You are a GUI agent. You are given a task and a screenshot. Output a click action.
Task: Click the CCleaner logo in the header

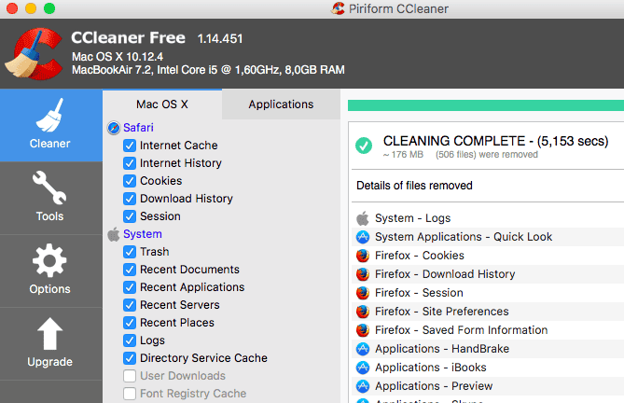pyautogui.click(x=34, y=54)
